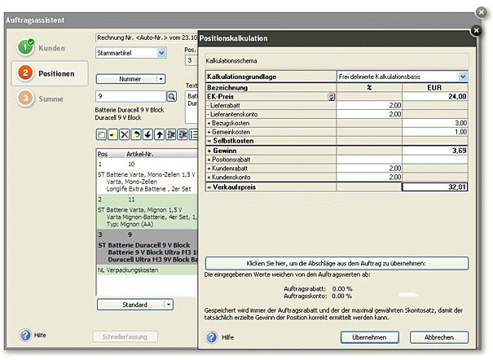Select position 1 Batterie Varta Mono-Zellen row
Viewport: 493px width, 360px height.
(x=147, y=176)
